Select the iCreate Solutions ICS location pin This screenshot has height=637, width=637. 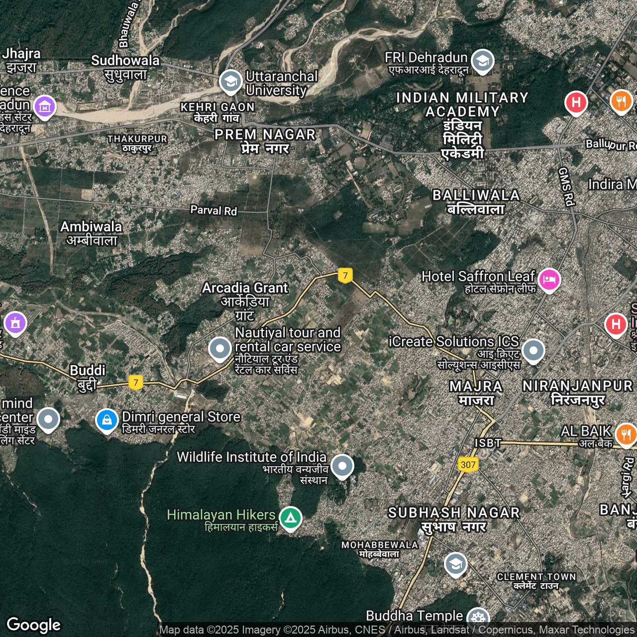pos(533,350)
